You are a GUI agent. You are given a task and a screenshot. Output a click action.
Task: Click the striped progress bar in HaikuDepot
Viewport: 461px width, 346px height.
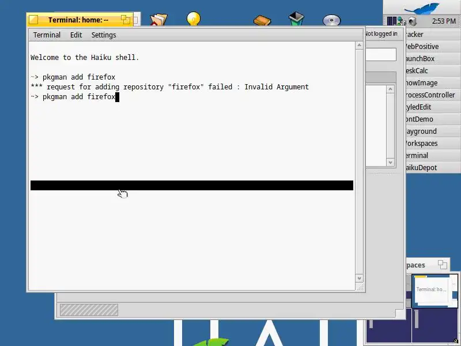click(89, 310)
